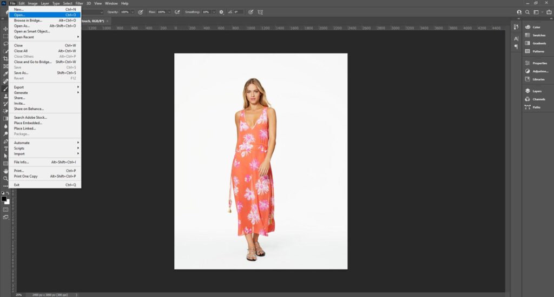Viewport: 554px width, 297px height.
Task: Choose File Info... menu entry
Action: tap(45, 162)
